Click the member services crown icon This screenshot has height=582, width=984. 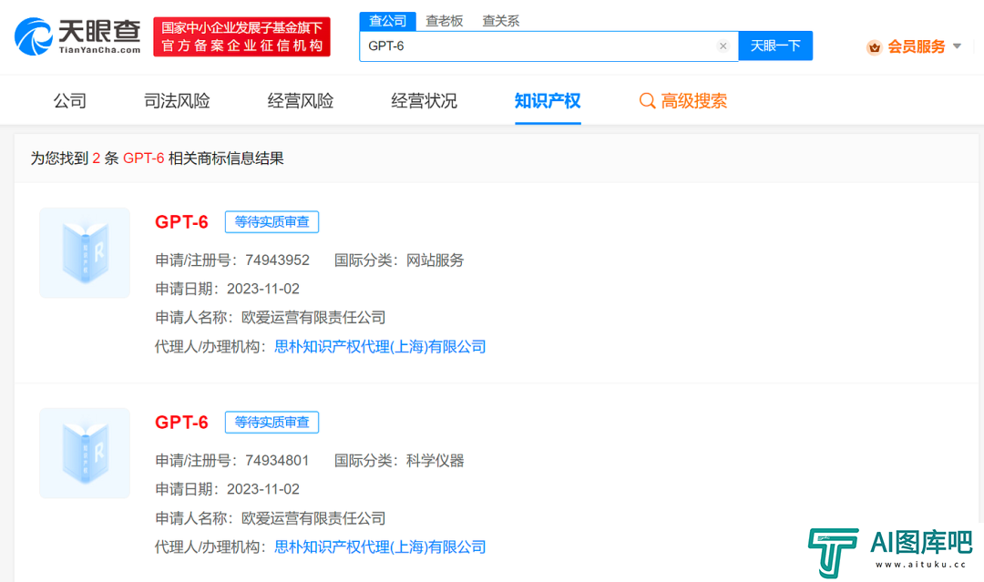874,46
